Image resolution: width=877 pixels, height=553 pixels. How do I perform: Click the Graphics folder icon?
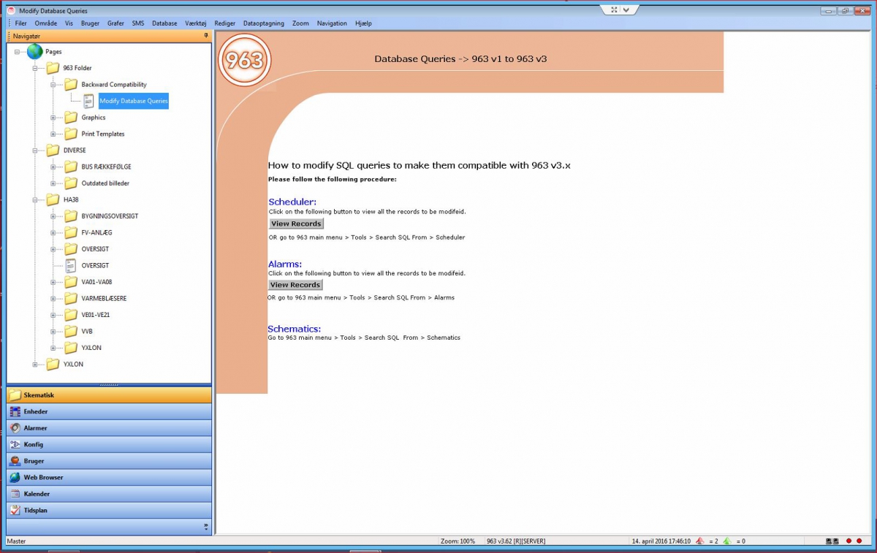point(71,117)
